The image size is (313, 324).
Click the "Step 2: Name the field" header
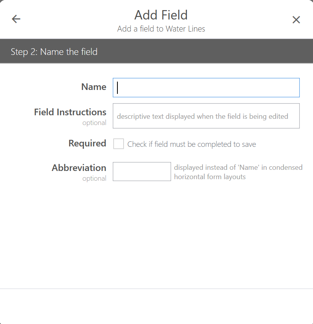point(54,52)
